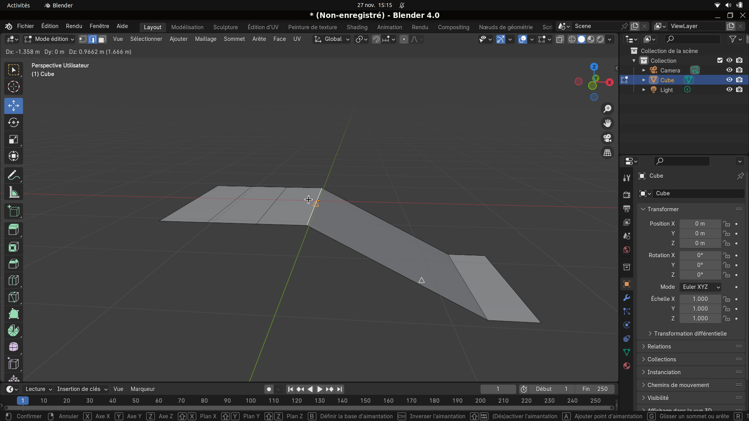Hide the Light object in viewport
This screenshot has height=421, width=749.
point(729,90)
